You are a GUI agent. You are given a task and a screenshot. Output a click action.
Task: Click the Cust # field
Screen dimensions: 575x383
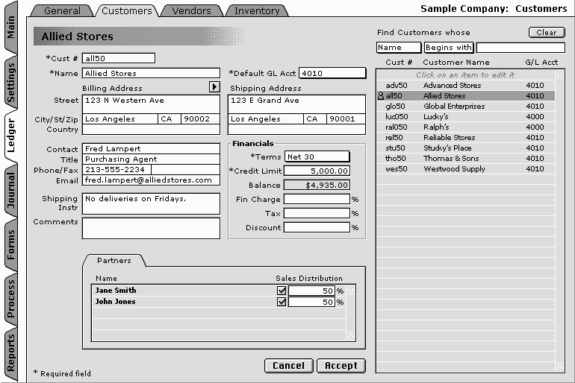(x=119, y=58)
